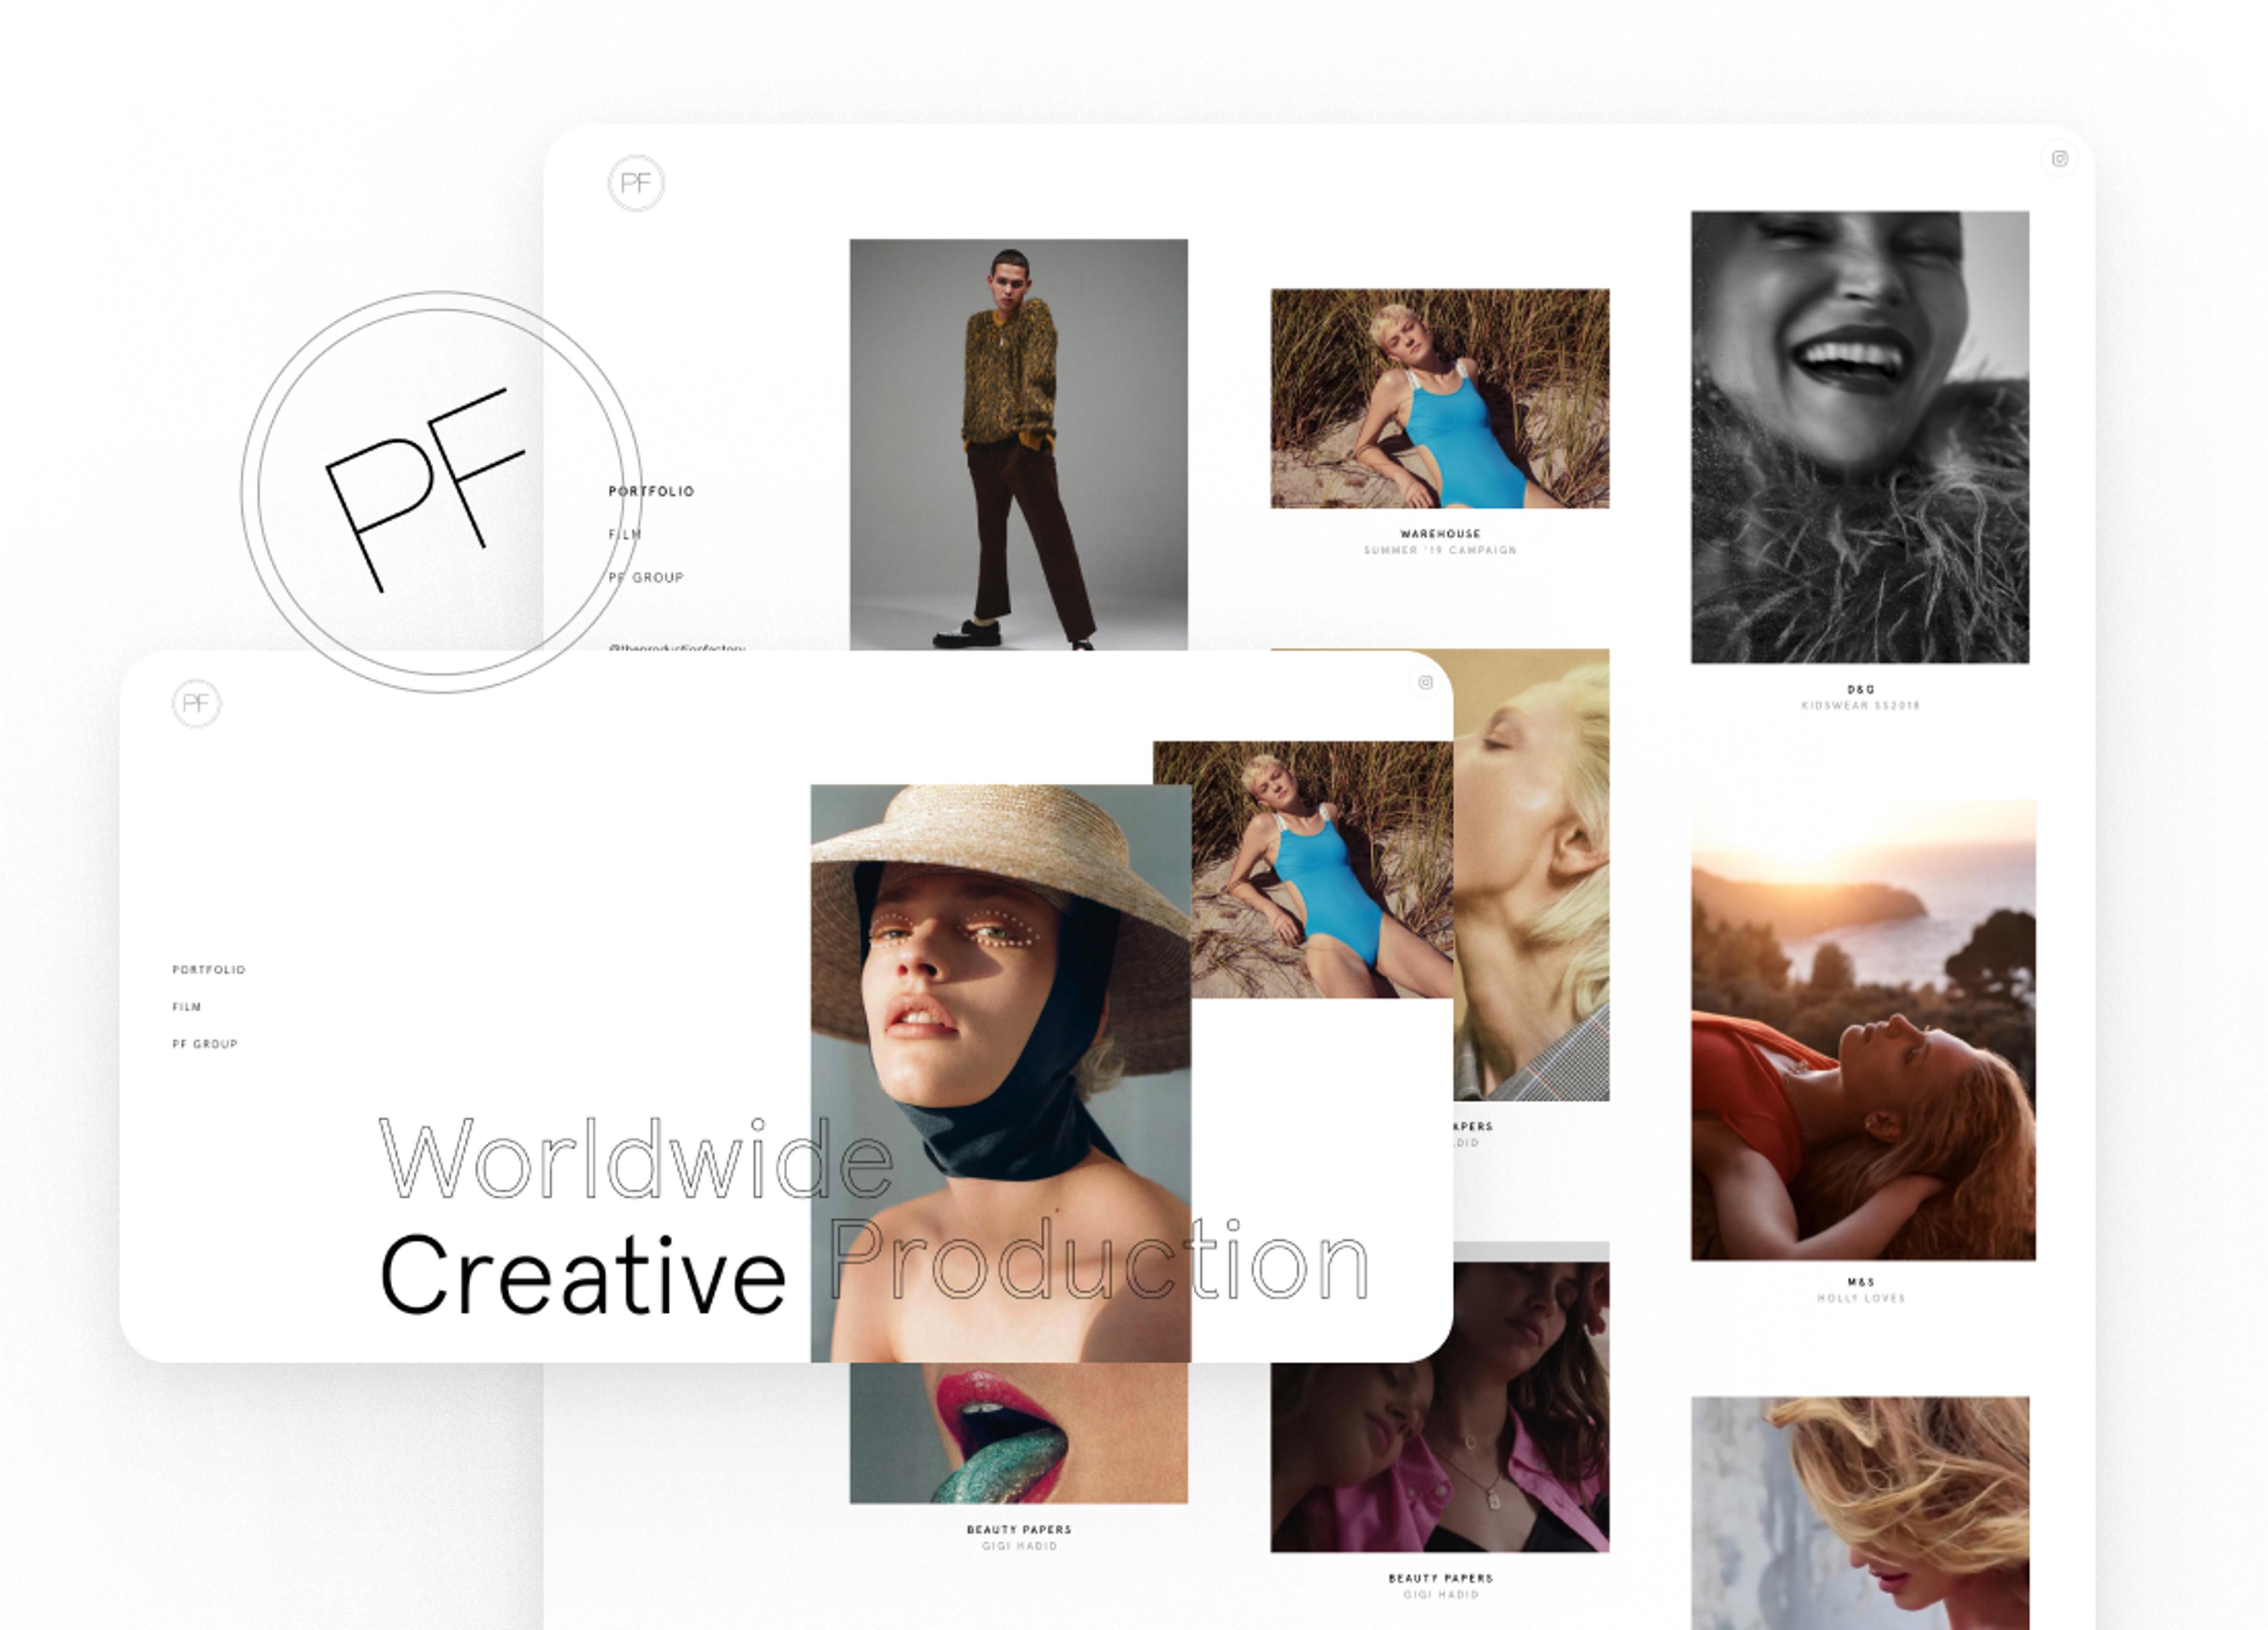Open the D&G black-and-white laughing woman photo
The image size is (2268, 1630).
pos(1860,437)
